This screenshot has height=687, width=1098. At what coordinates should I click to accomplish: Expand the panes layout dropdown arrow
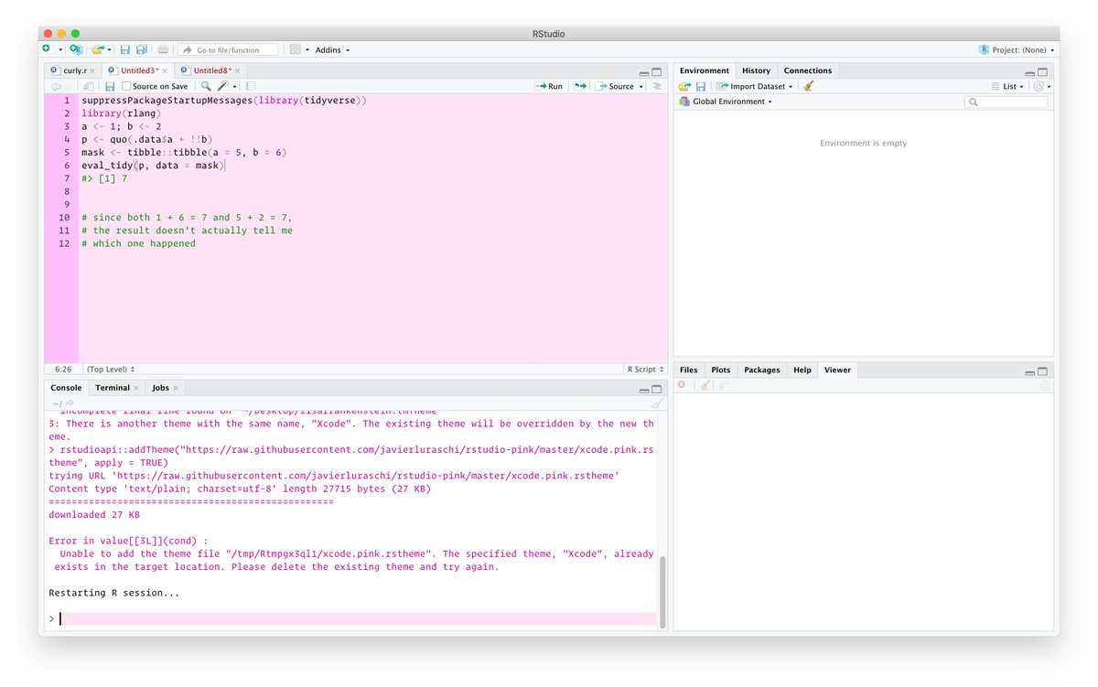[x=307, y=49]
